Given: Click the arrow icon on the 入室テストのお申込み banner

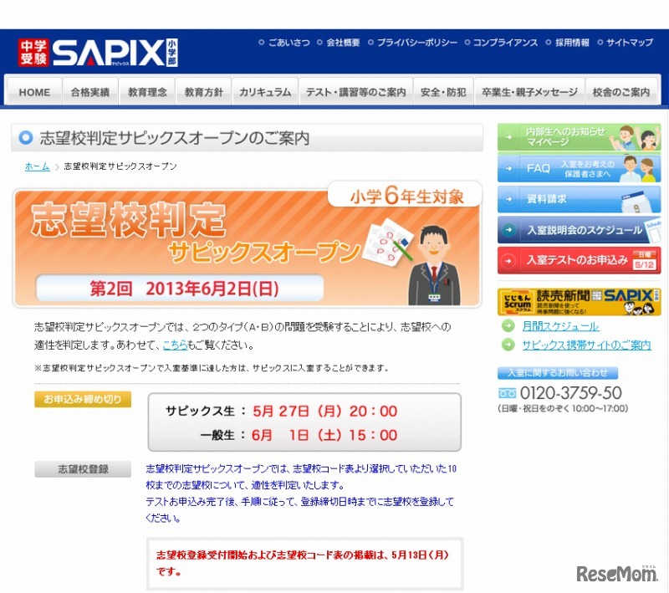Looking at the screenshot, I should tap(507, 260).
